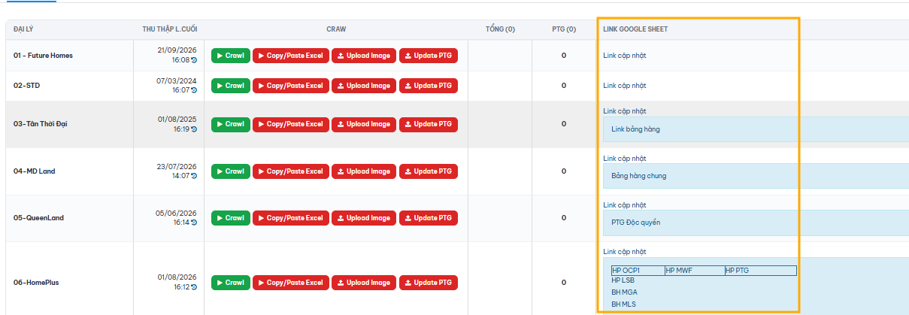Upload Image for 04-MD Land

tap(364, 171)
